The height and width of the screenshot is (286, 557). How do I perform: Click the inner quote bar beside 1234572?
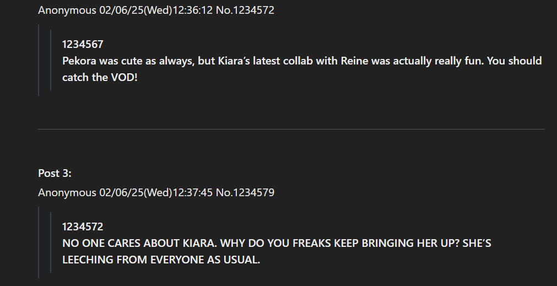coord(51,242)
